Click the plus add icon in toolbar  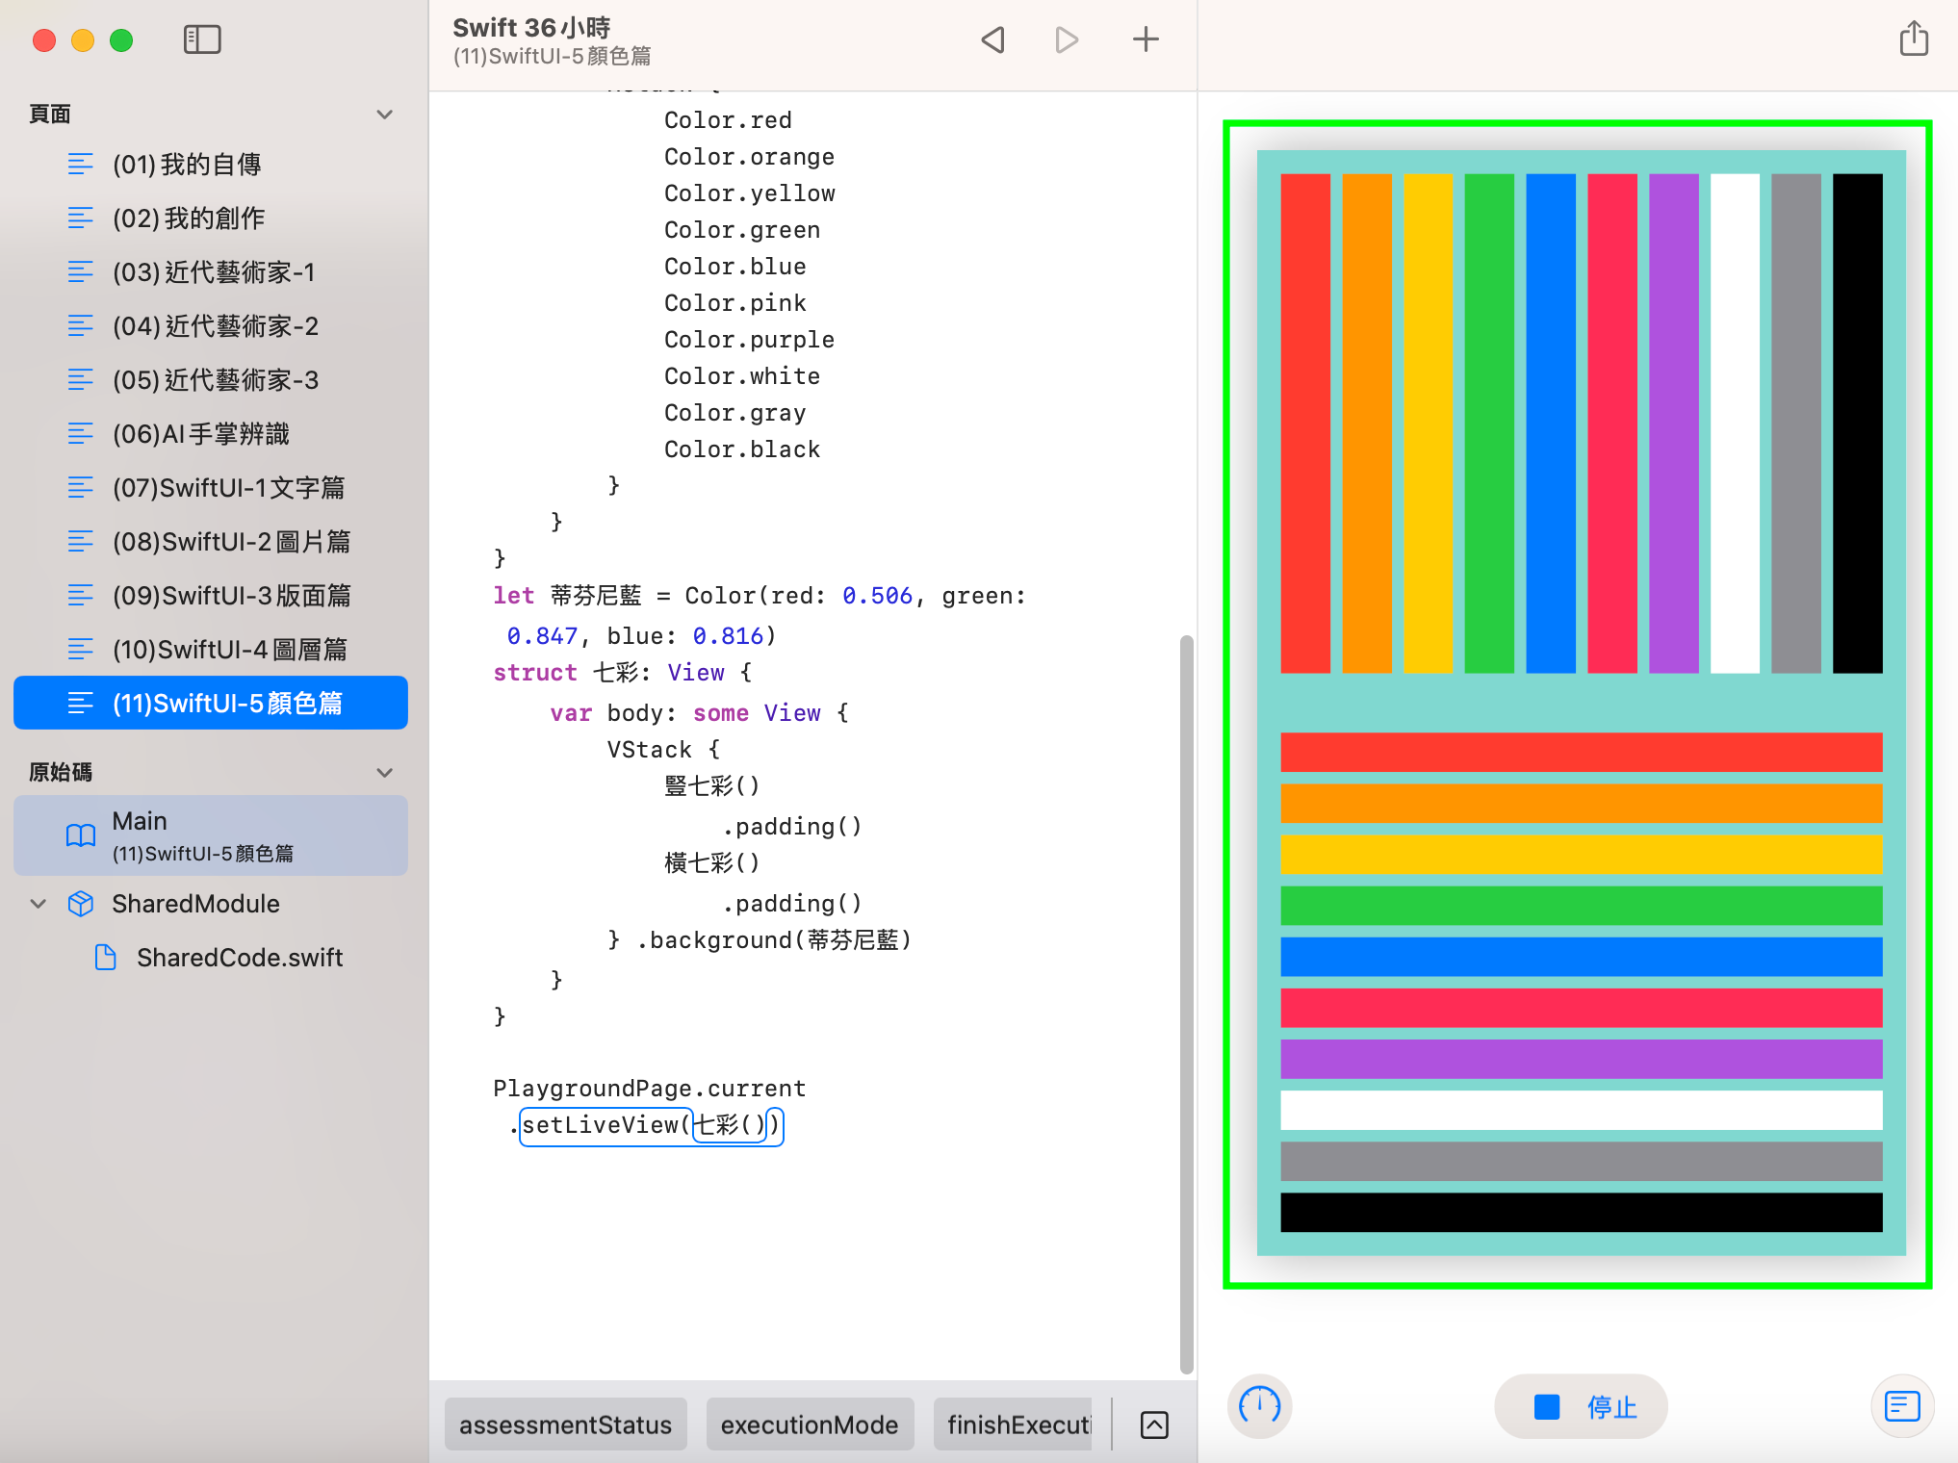coord(1146,39)
